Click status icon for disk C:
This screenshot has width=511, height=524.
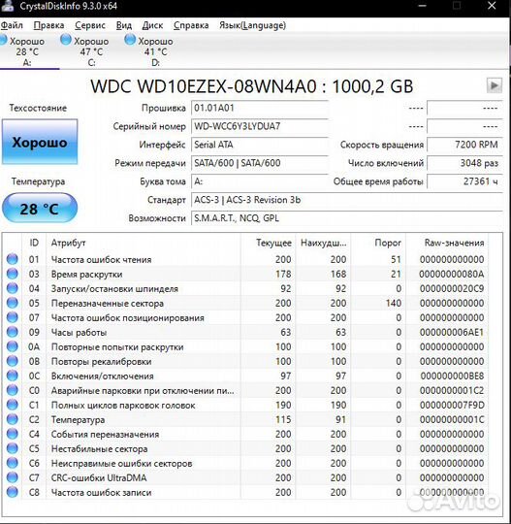66,40
